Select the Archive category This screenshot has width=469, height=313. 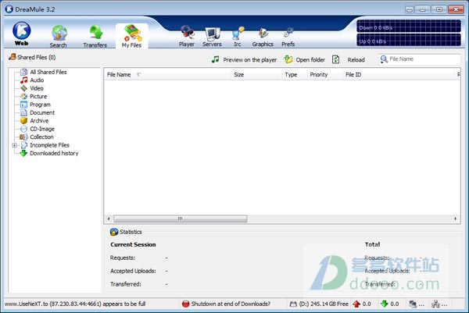39,121
